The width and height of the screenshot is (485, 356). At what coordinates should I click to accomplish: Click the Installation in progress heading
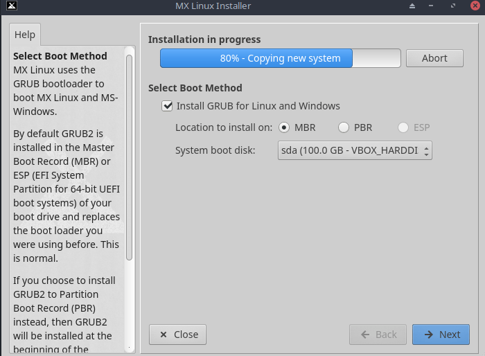204,39
